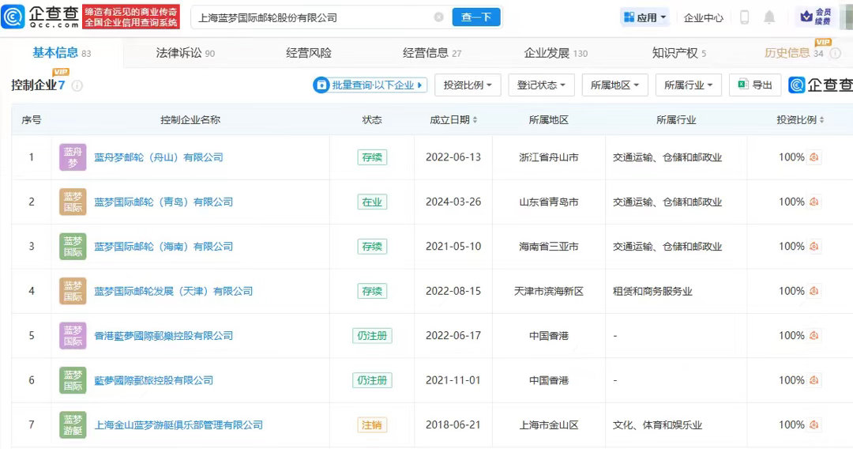
Task: Expand the 登记状态 filter dropdown
Action: [x=541, y=85]
